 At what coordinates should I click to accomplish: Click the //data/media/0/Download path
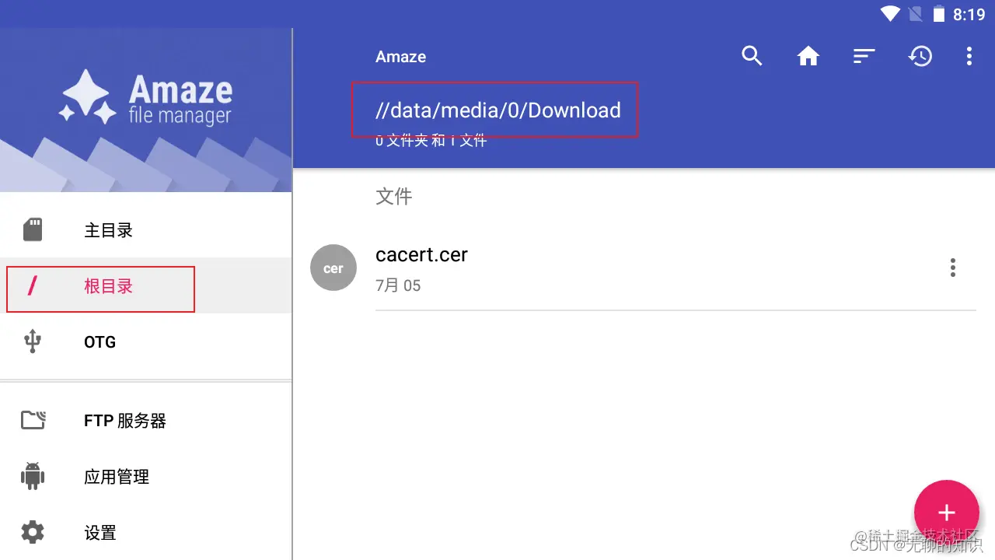coord(498,110)
